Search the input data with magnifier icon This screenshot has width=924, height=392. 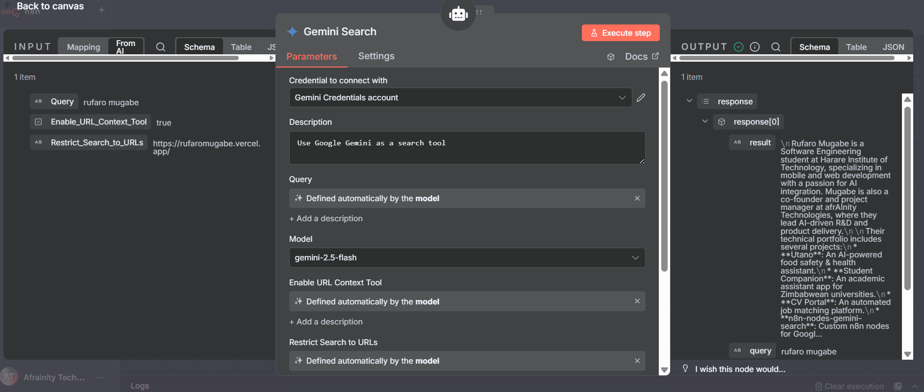160,47
